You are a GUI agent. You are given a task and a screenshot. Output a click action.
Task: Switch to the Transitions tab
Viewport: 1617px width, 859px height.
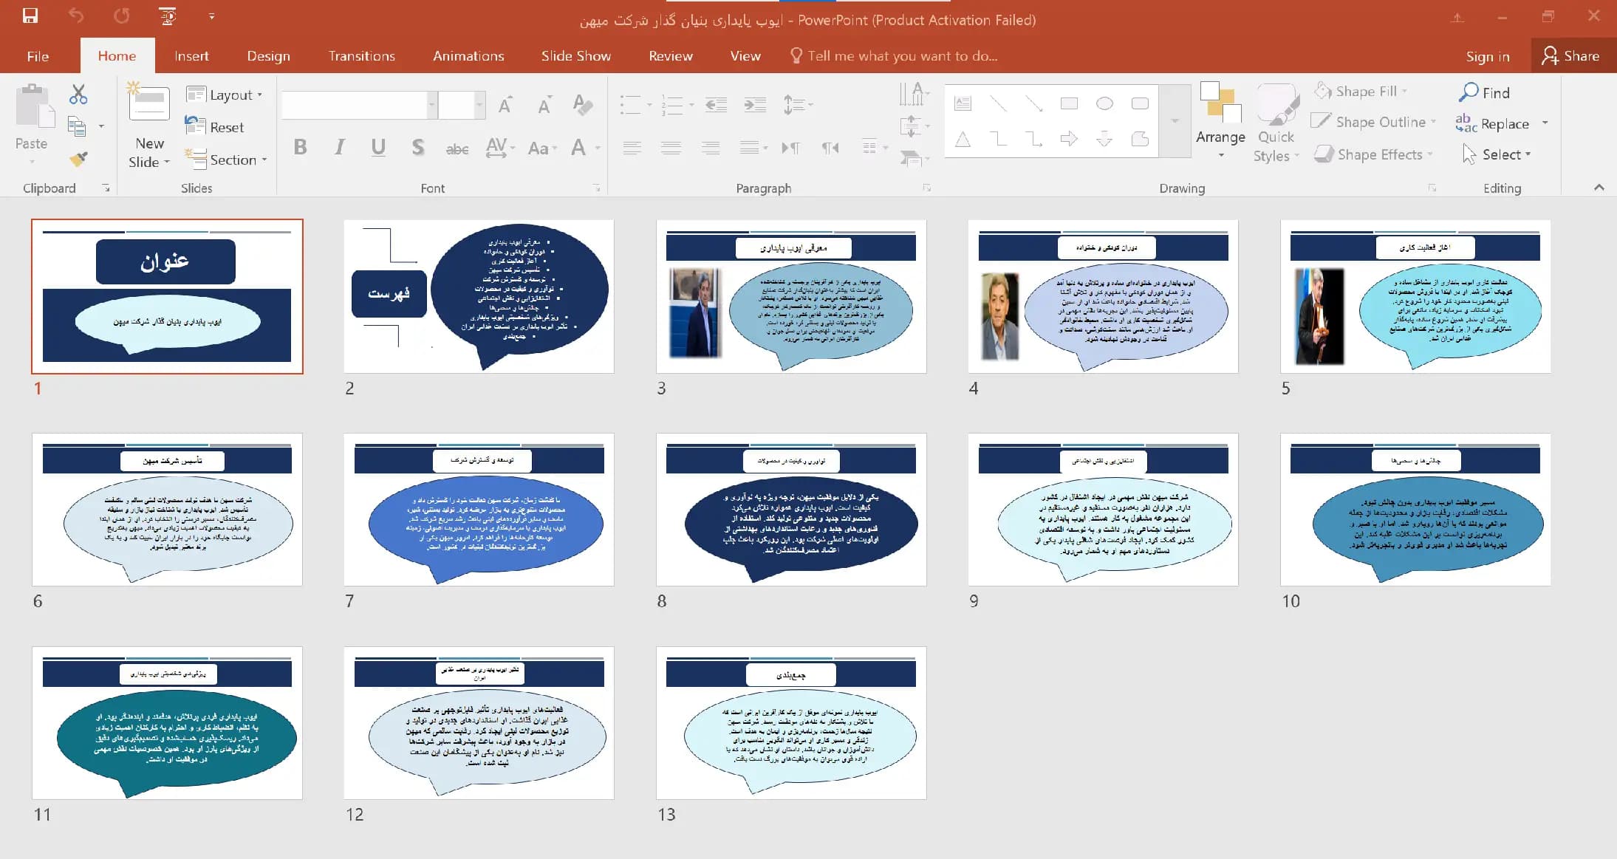(x=361, y=56)
